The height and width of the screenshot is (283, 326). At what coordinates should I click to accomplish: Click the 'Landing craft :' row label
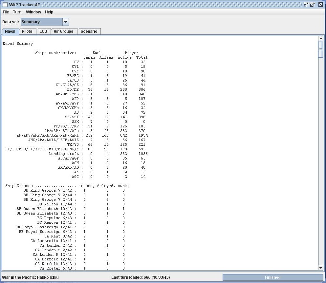coord(66,154)
